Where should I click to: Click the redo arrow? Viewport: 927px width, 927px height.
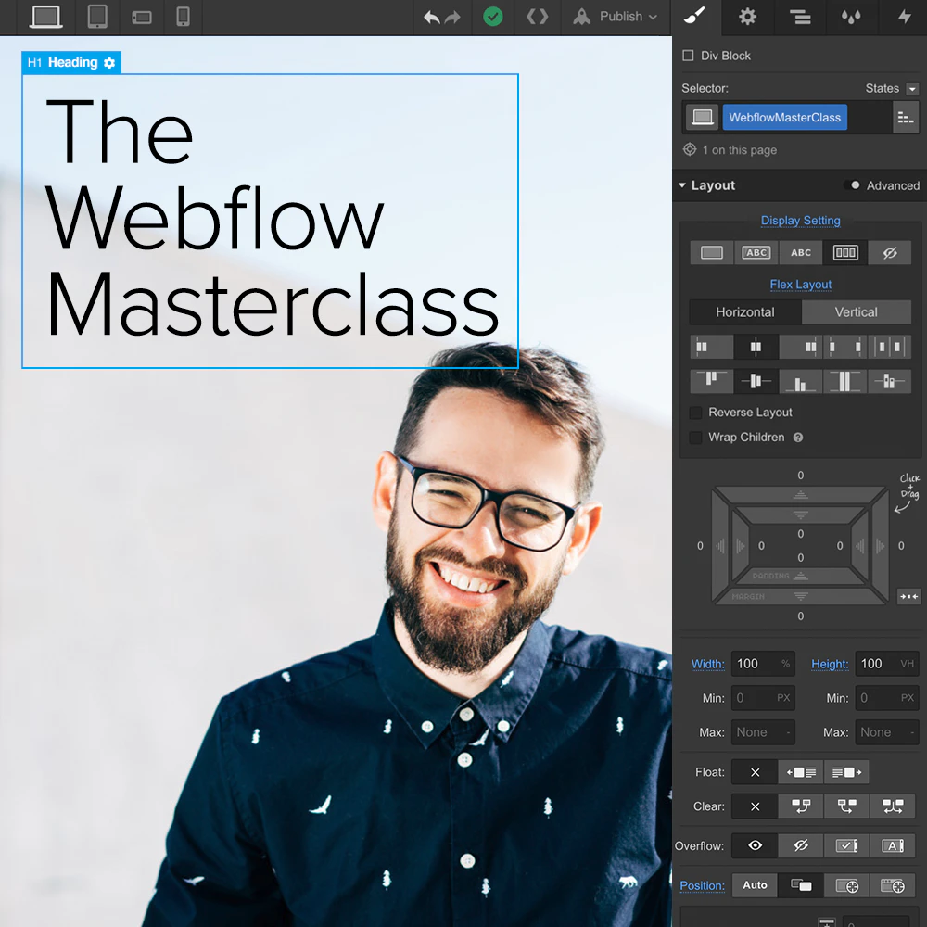453,17
